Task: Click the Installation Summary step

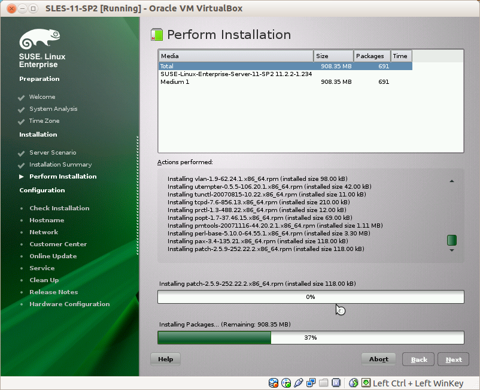Action: pos(60,165)
